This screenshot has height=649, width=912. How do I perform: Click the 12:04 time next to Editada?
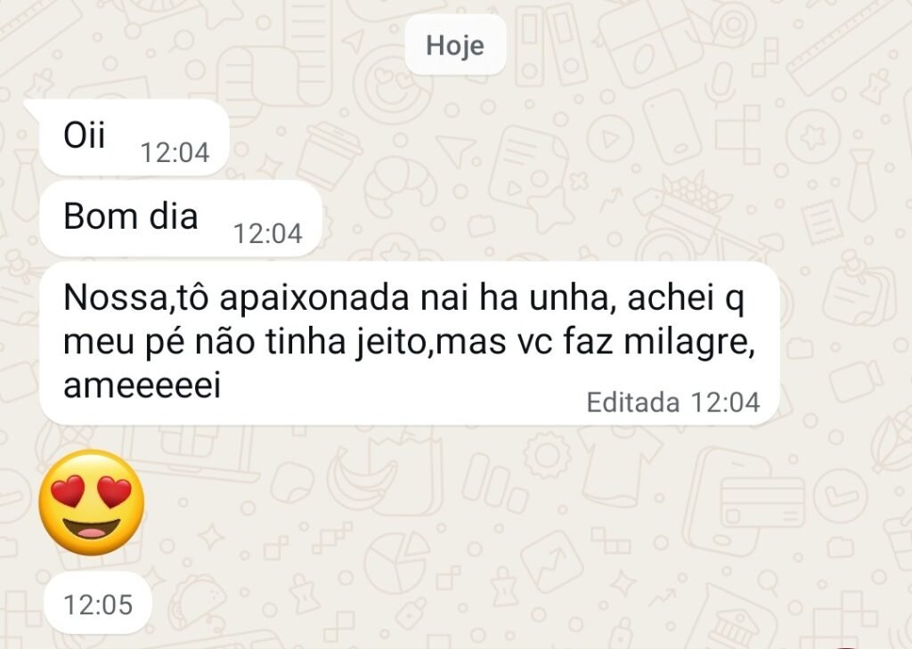[725, 402]
